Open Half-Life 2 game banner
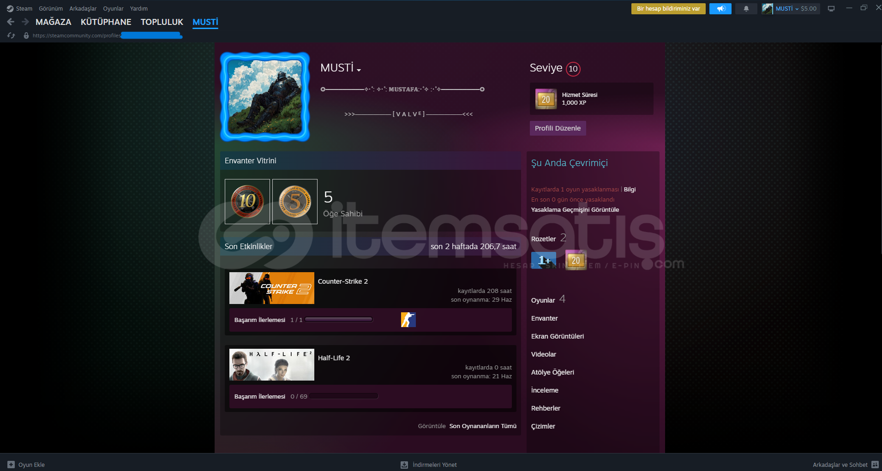The image size is (882, 471). 272,365
